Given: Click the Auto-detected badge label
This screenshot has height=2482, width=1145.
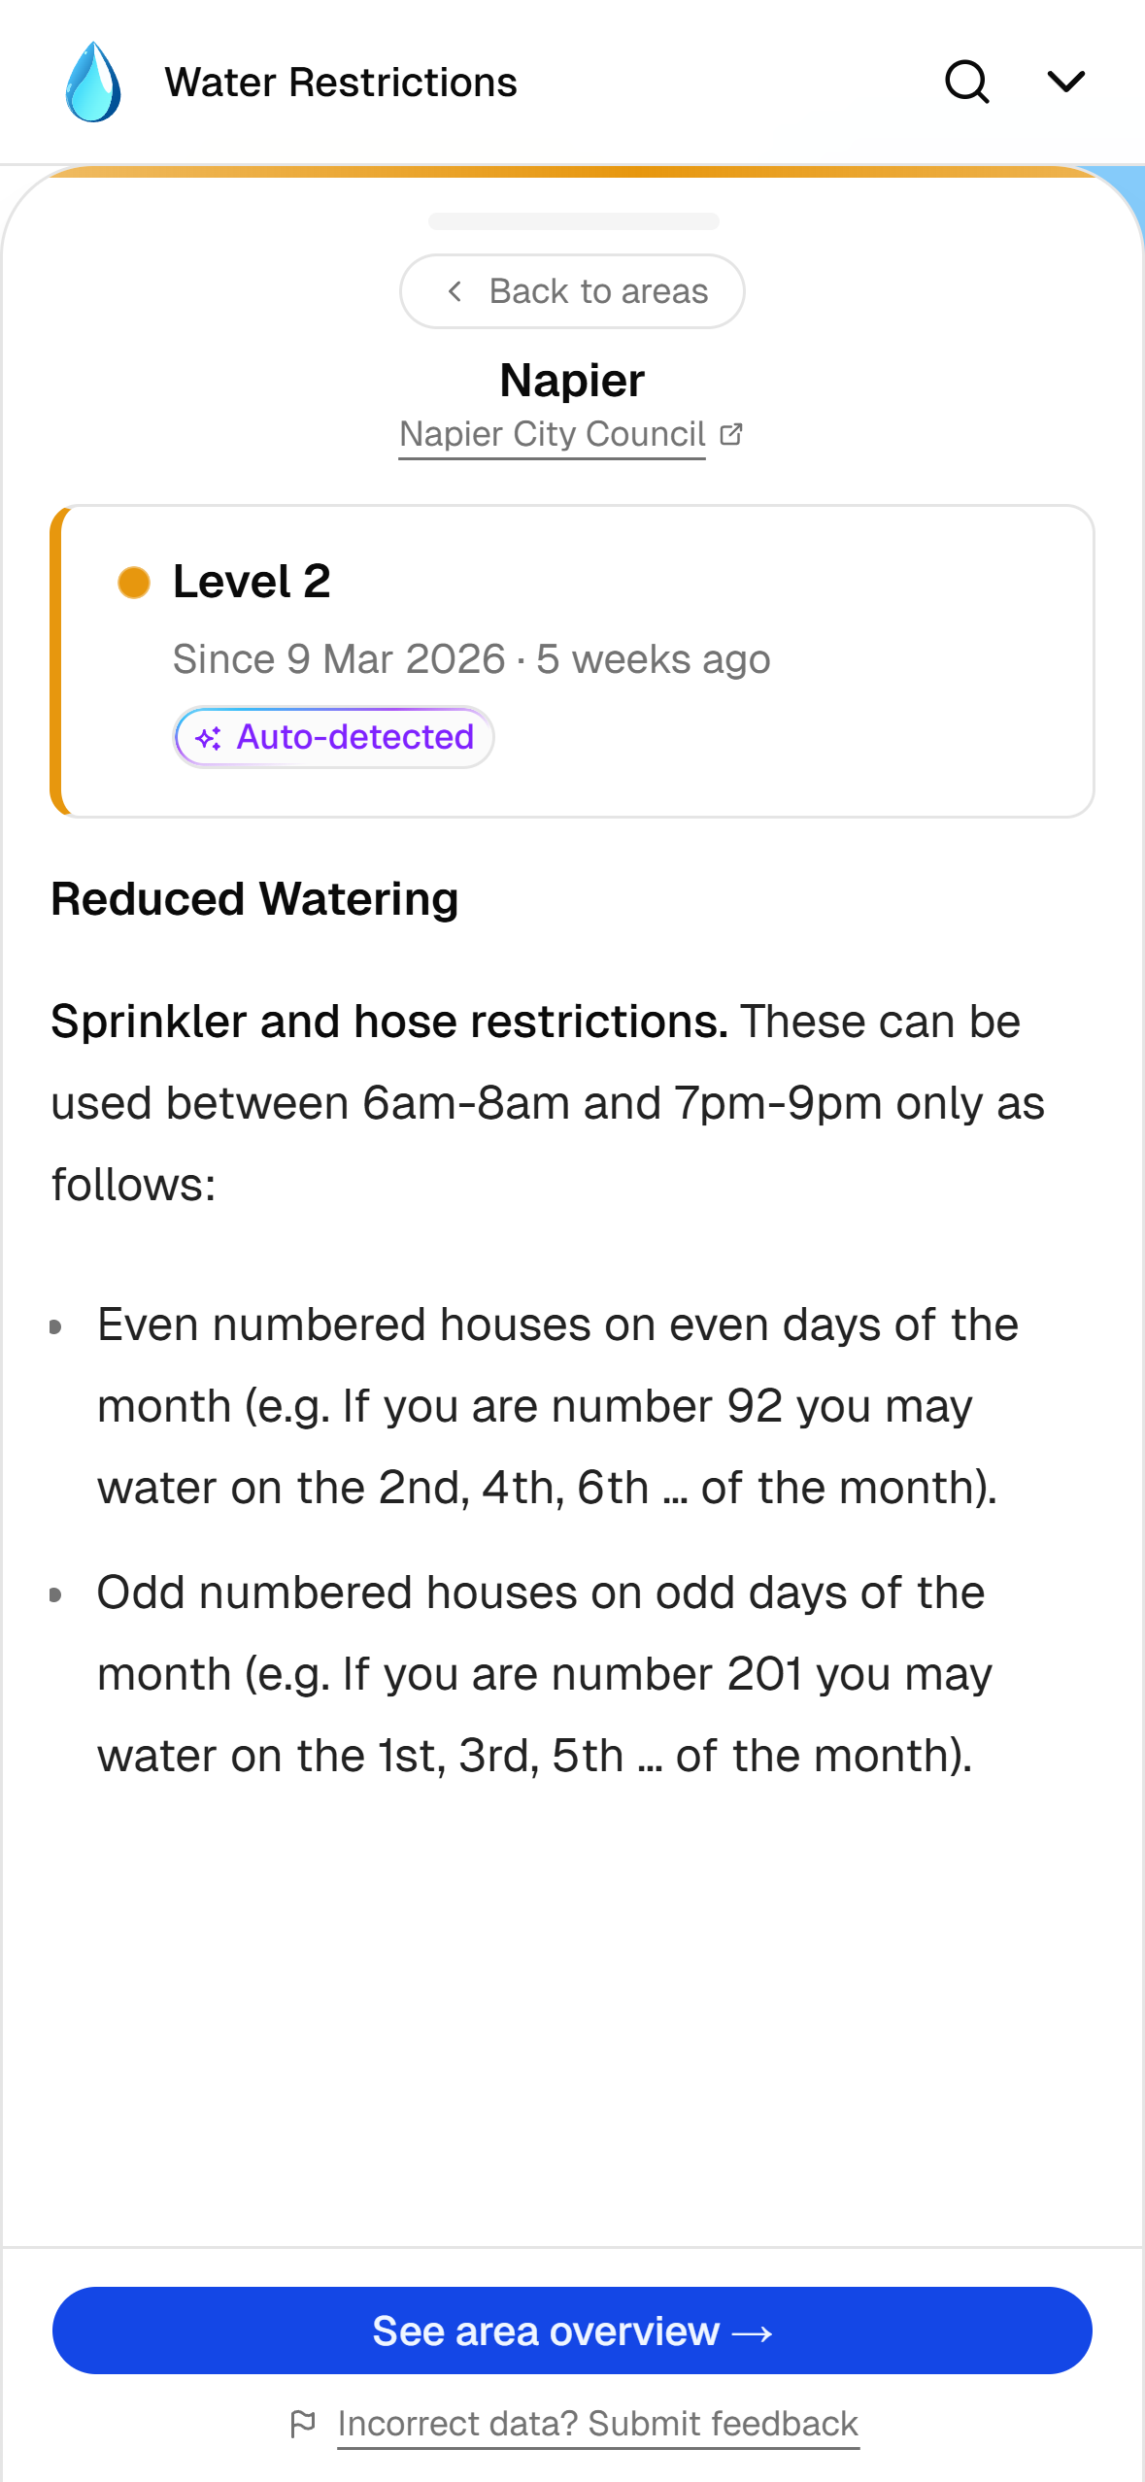Looking at the screenshot, I should click(354, 738).
